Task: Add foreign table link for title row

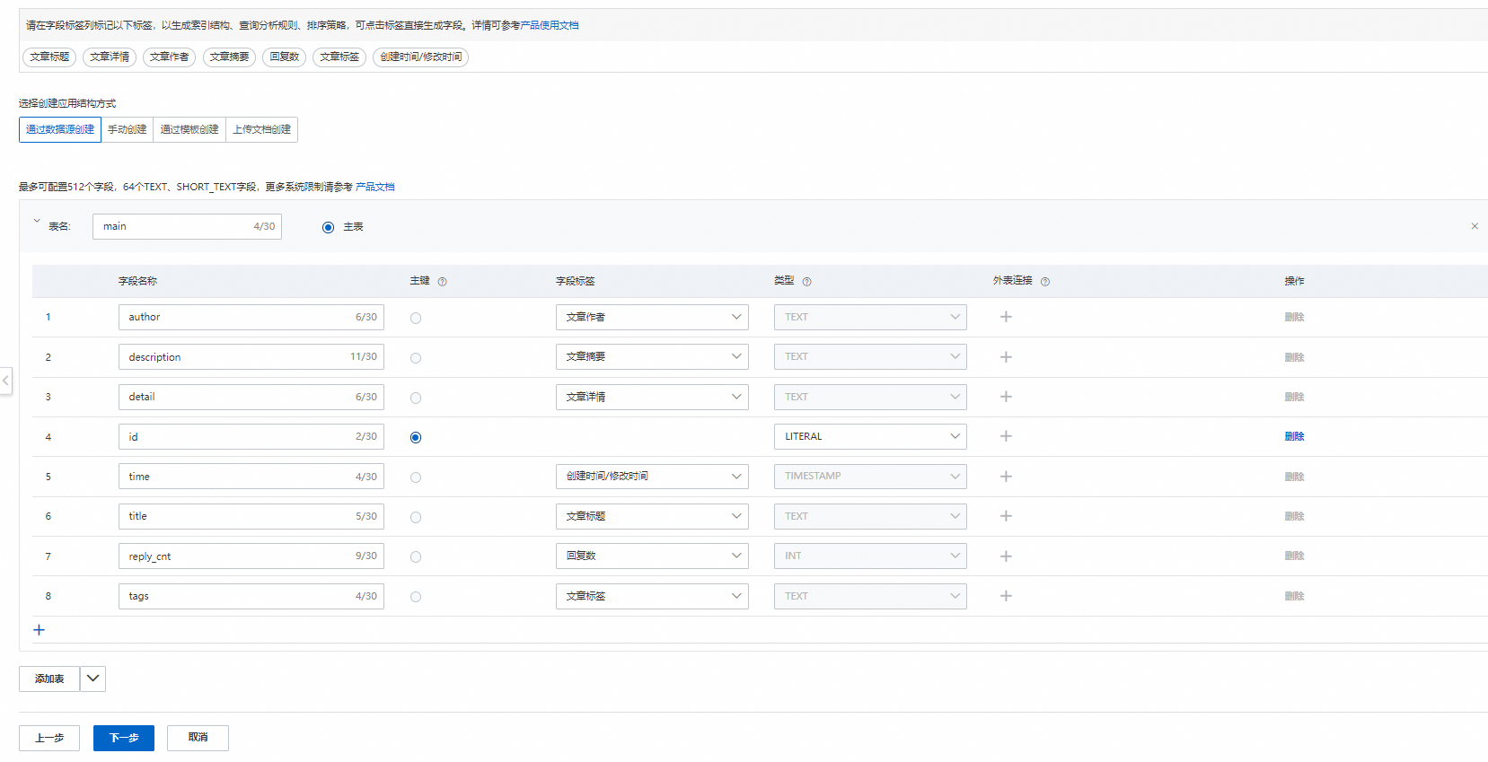Action: tap(1006, 516)
